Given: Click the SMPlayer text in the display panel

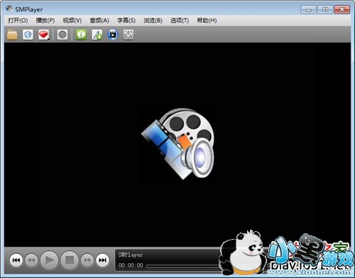Looking at the screenshot, I should coord(131,255).
